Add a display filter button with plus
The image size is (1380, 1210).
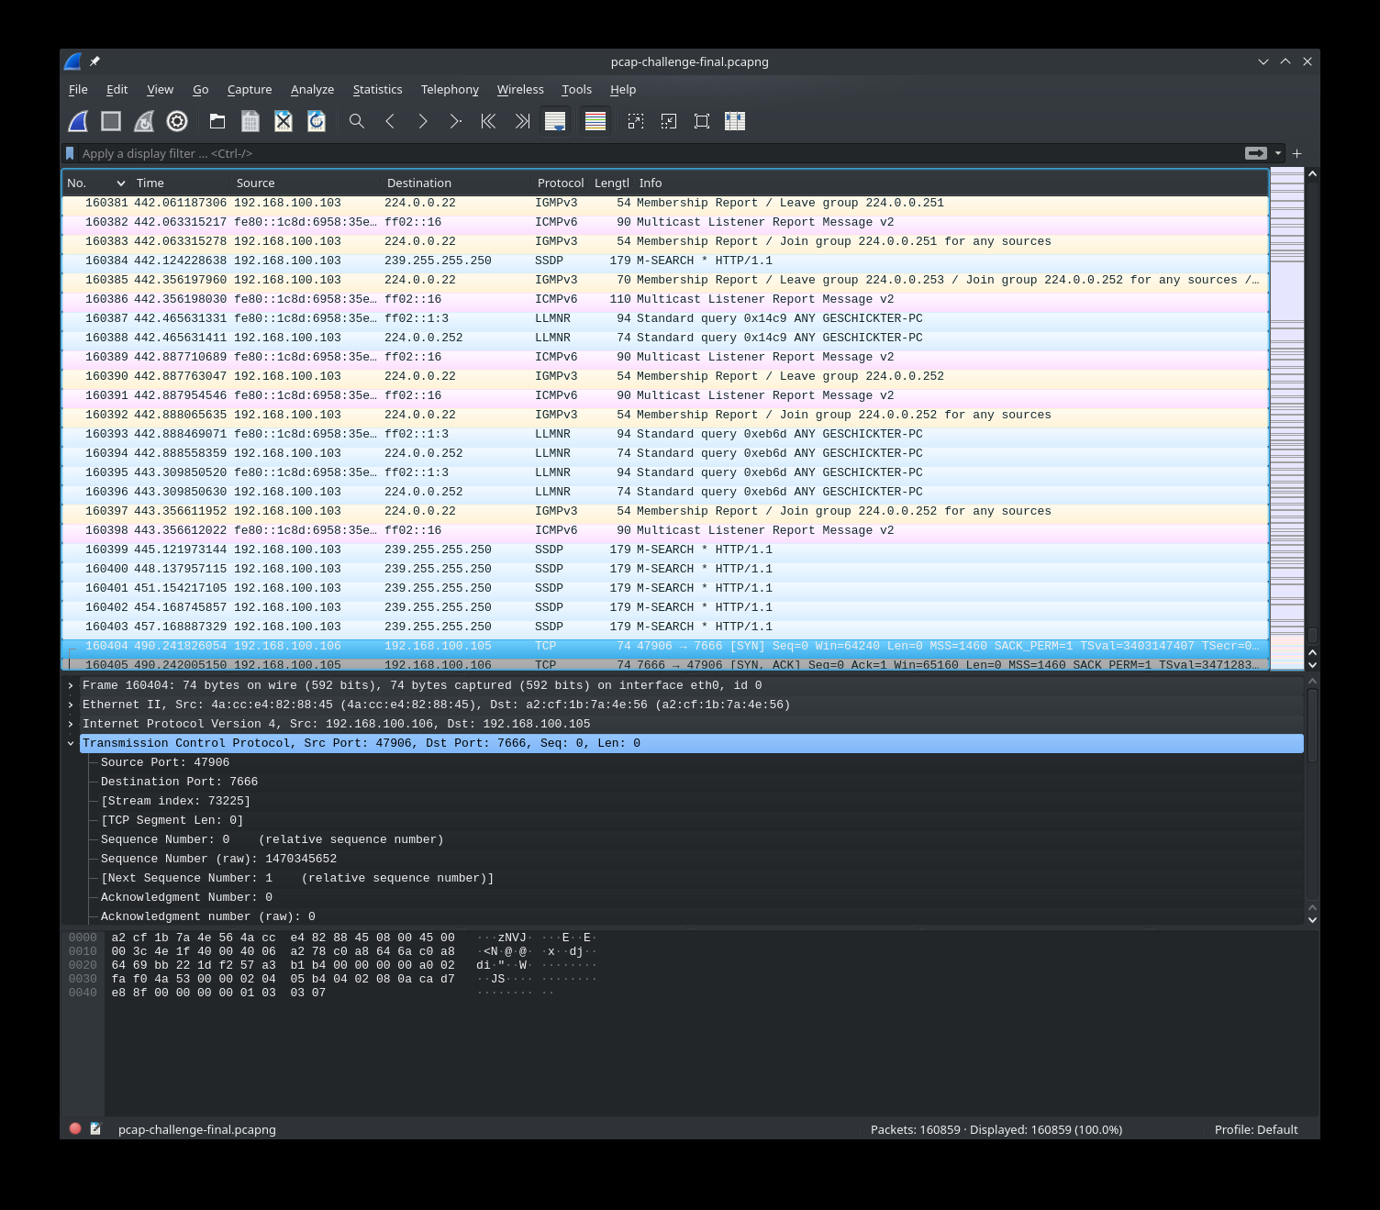[x=1297, y=153]
